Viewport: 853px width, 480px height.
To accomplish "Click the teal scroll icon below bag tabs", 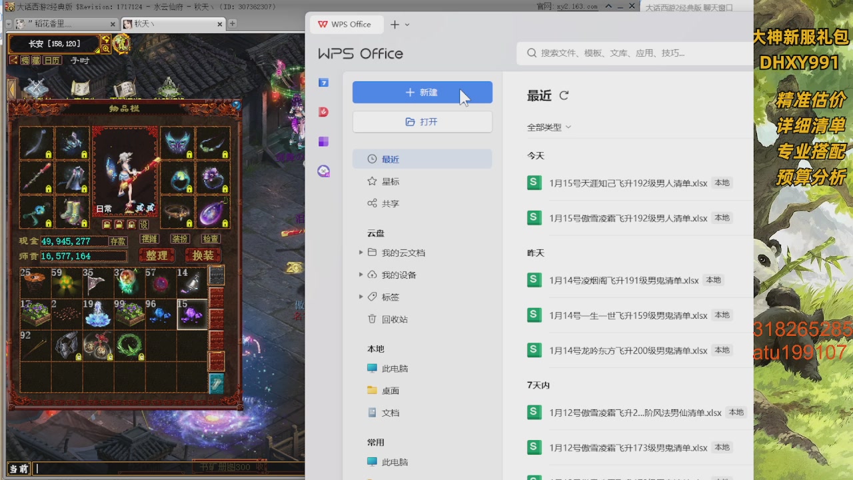I will point(217,383).
